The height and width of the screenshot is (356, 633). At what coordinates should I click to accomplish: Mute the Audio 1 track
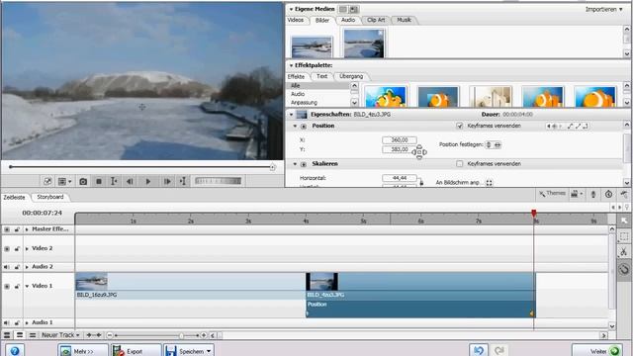(x=7, y=322)
